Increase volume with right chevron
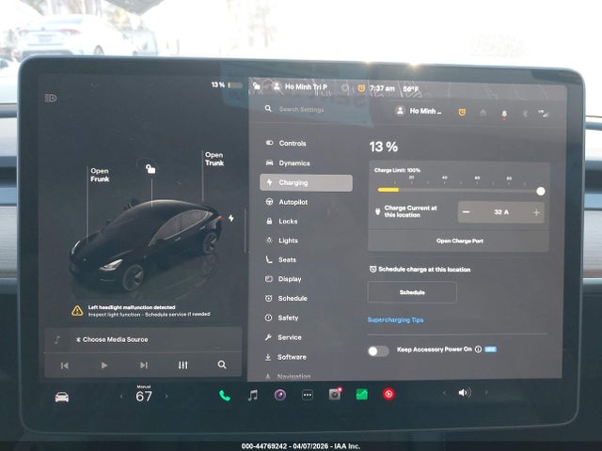 (x=486, y=393)
